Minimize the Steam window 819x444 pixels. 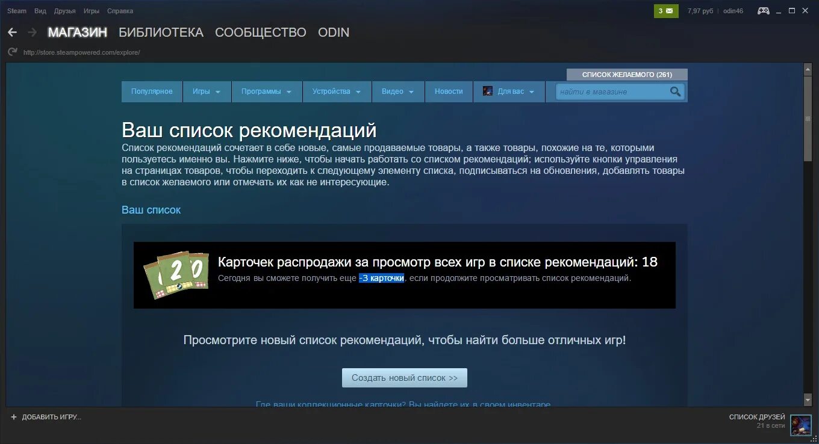click(778, 11)
